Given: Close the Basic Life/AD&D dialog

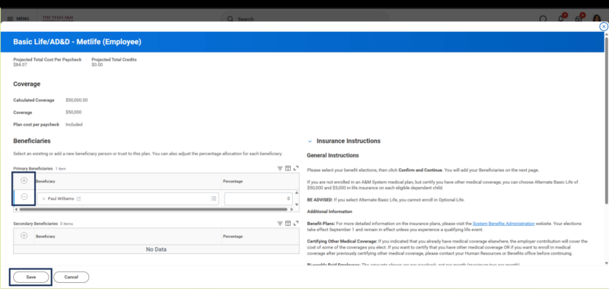Looking at the screenshot, I should pos(604,27).
